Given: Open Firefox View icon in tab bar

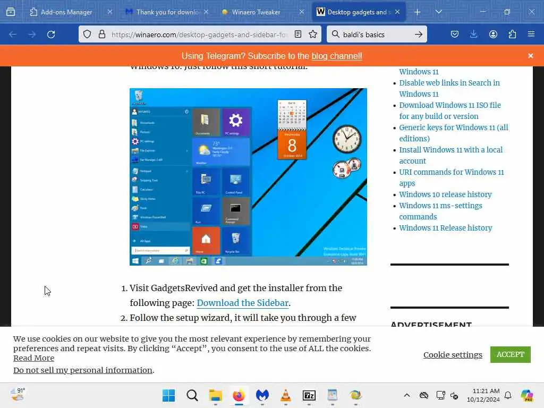Looking at the screenshot, I should (11, 12).
